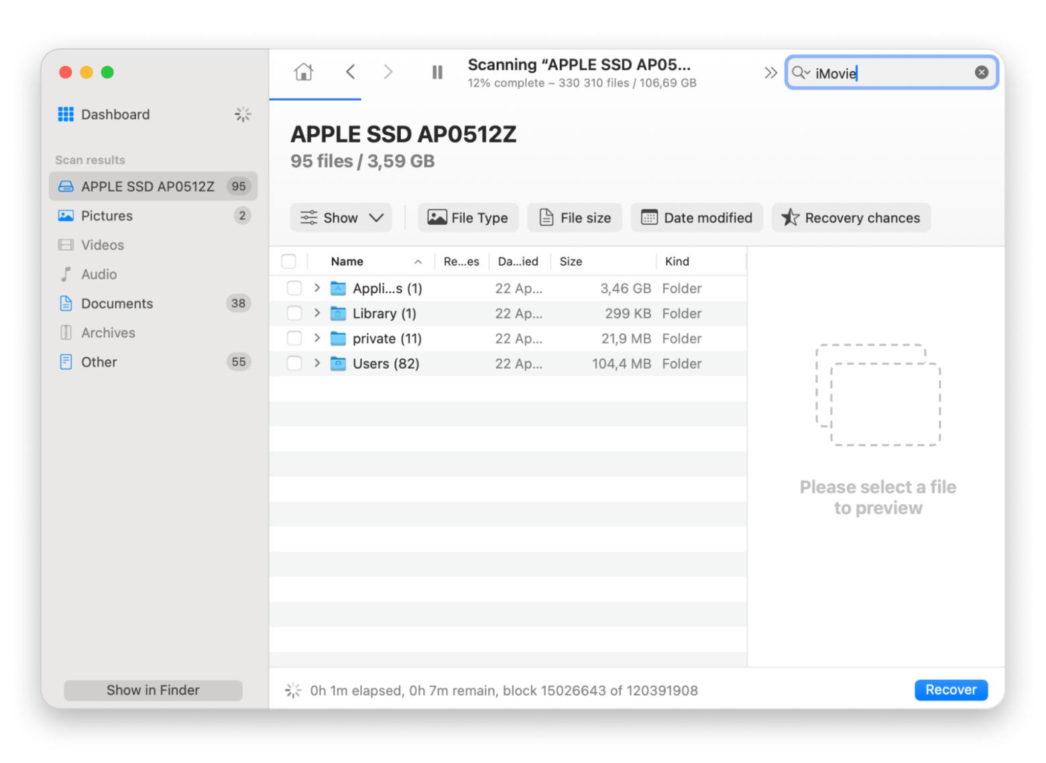The height and width of the screenshot is (763, 1046).
Task: Open the Show dropdown menu
Action: click(341, 218)
